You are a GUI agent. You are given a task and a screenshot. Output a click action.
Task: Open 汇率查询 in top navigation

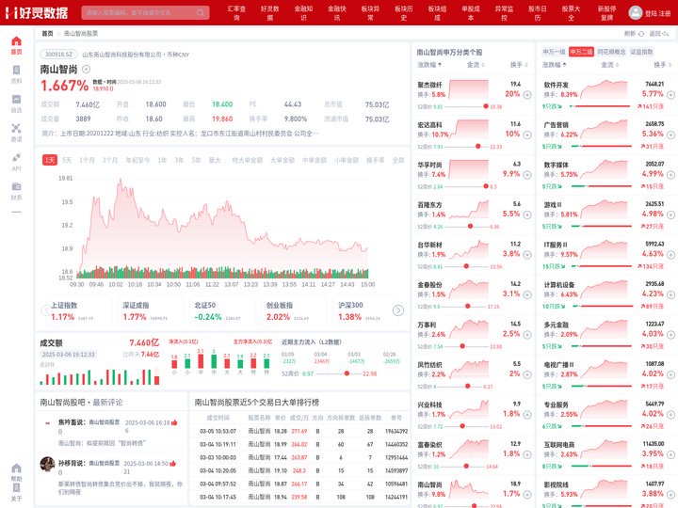tap(236, 13)
